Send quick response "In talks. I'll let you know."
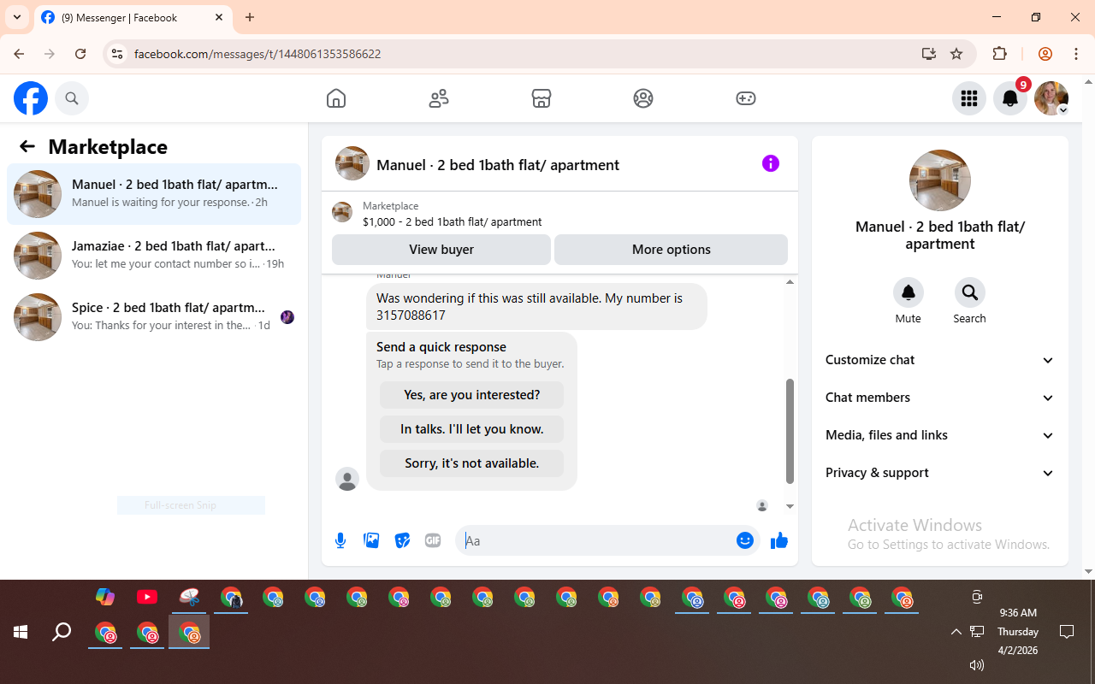Image resolution: width=1095 pixels, height=684 pixels. click(x=472, y=429)
